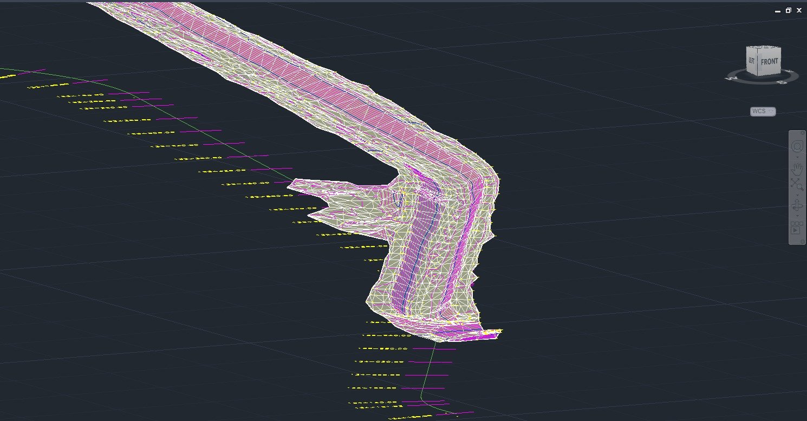Start the Orbit tool
Image resolution: width=807 pixels, height=421 pixels.
click(x=797, y=205)
